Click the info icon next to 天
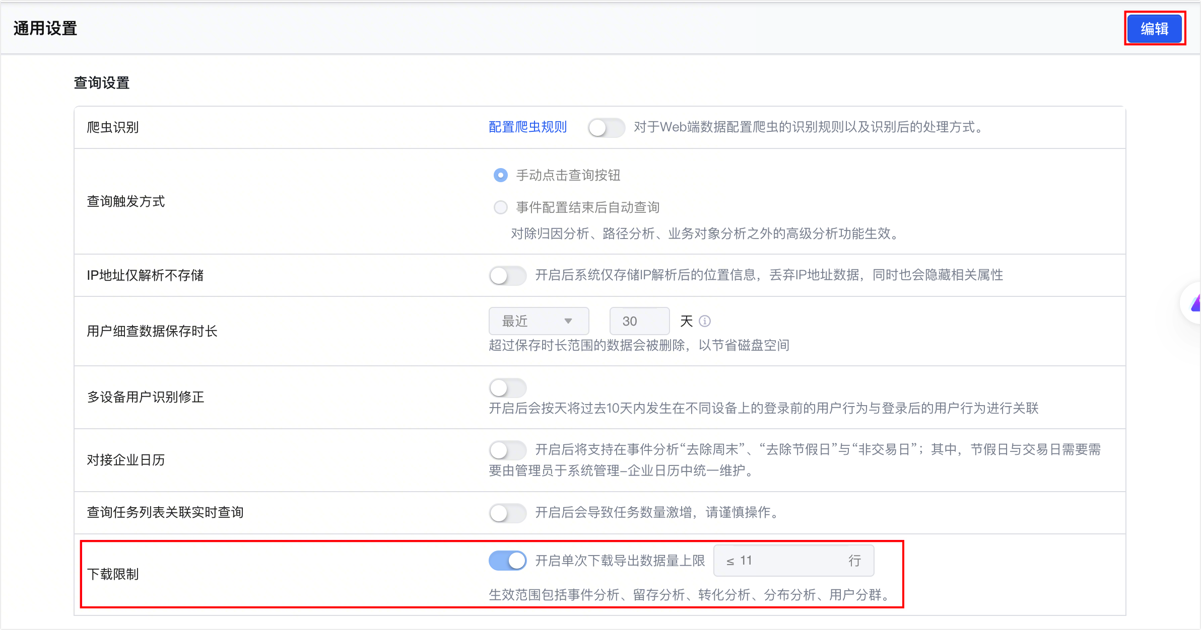The height and width of the screenshot is (630, 1201). [705, 321]
